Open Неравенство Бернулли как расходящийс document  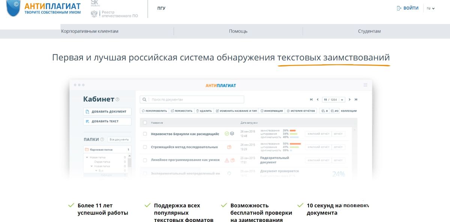coord(185,134)
